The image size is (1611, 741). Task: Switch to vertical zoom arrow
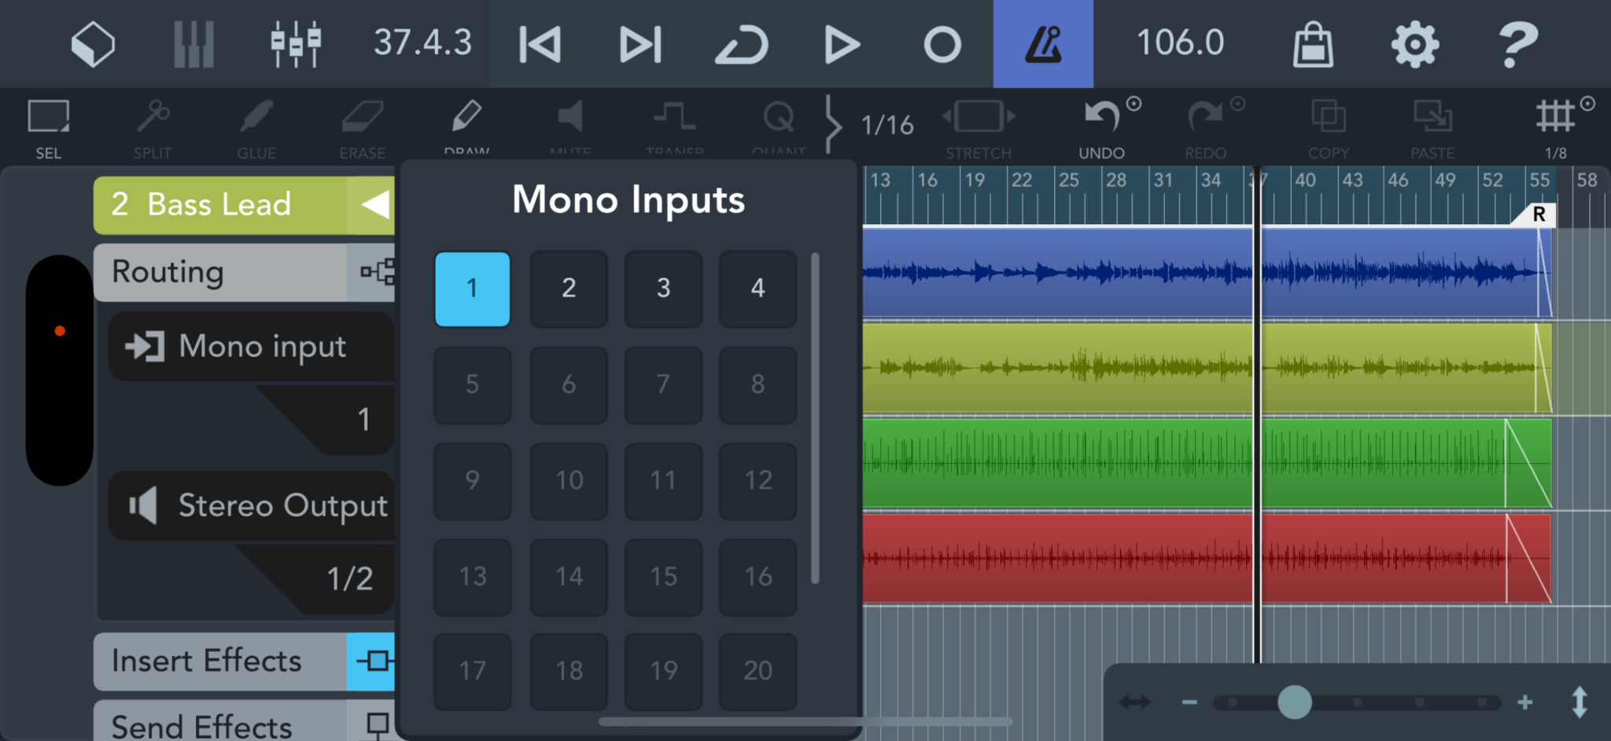[1579, 702]
